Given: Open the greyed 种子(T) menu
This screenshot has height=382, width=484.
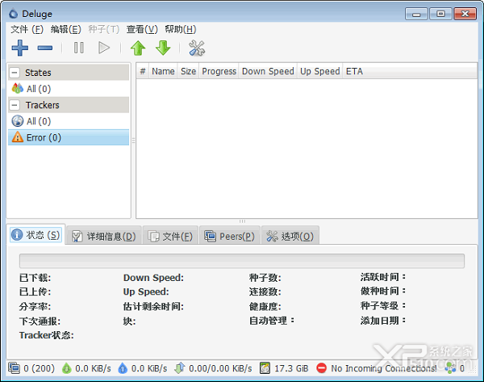Looking at the screenshot, I should point(104,30).
